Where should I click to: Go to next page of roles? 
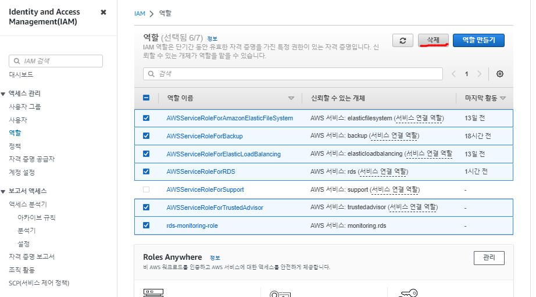479,74
